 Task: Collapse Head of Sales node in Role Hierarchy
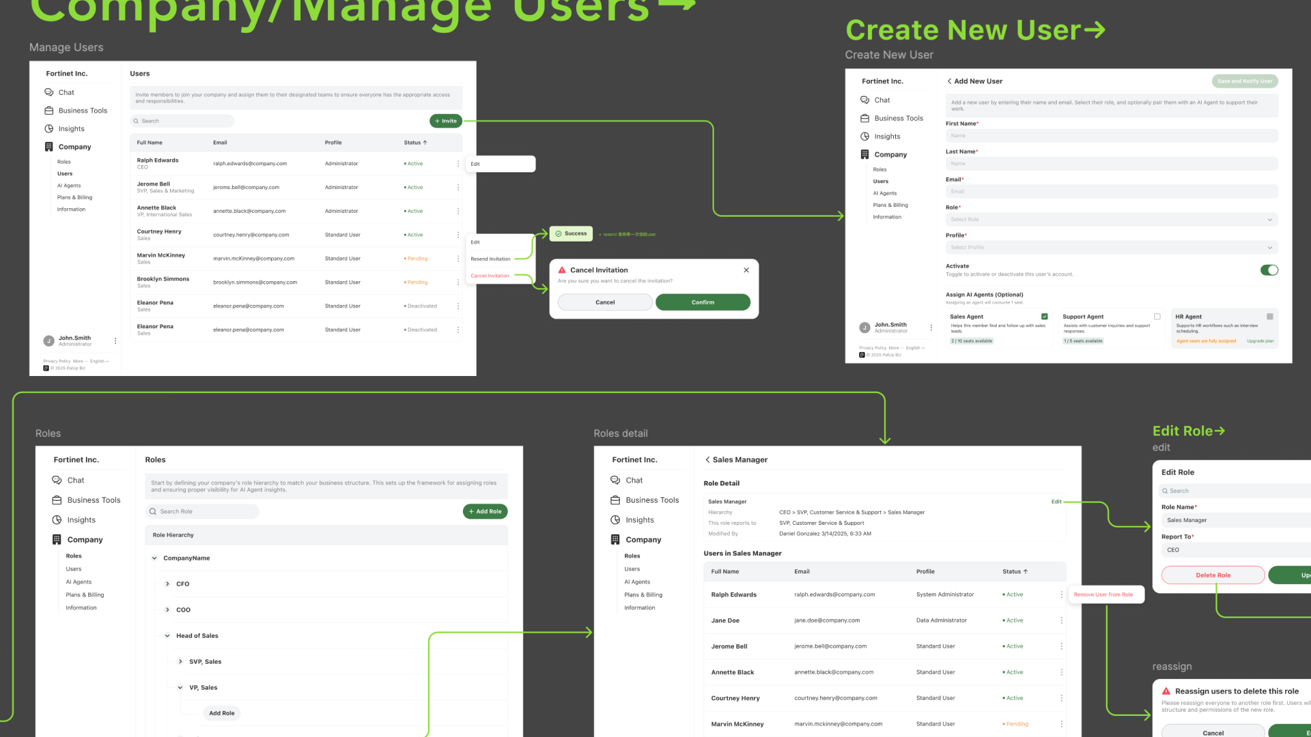(167, 636)
